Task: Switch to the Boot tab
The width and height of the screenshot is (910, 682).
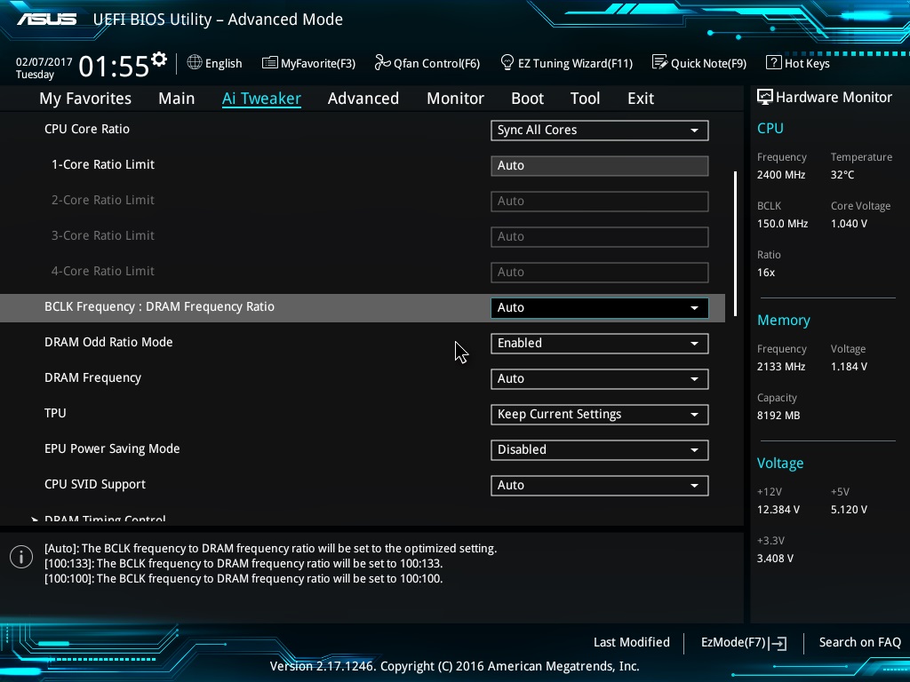Action: click(x=528, y=99)
